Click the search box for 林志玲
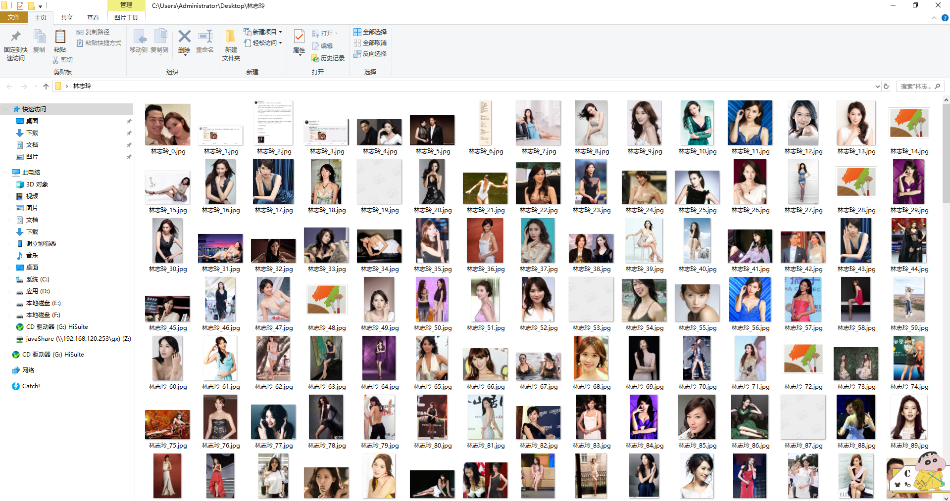The image size is (950, 501). pyautogui.click(x=920, y=86)
